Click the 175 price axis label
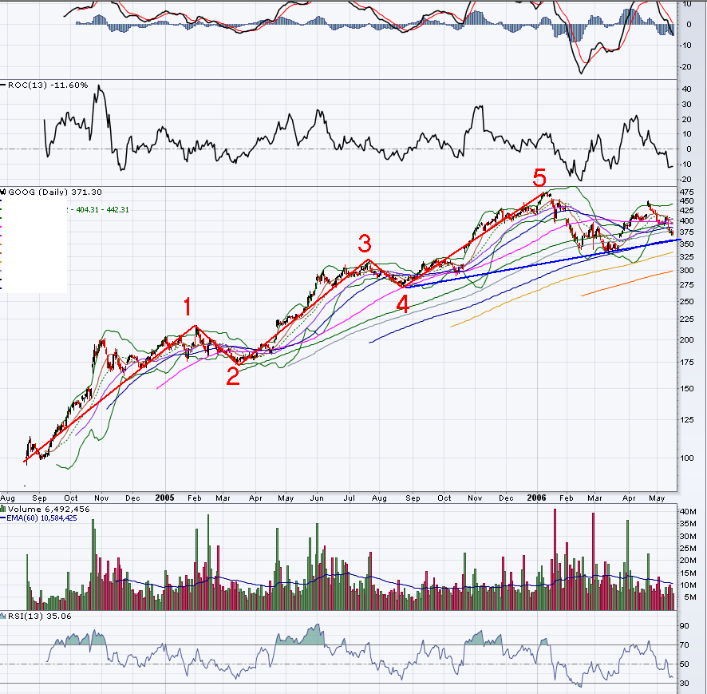Image resolution: width=707 pixels, height=694 pixels. [687, 363]
